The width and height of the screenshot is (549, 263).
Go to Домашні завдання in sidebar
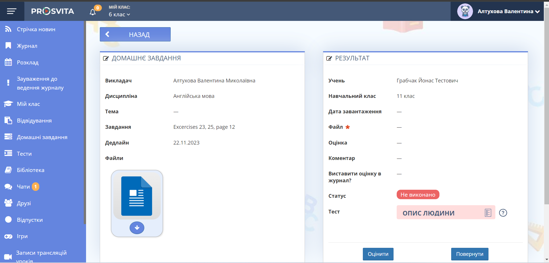coord(42,137)
